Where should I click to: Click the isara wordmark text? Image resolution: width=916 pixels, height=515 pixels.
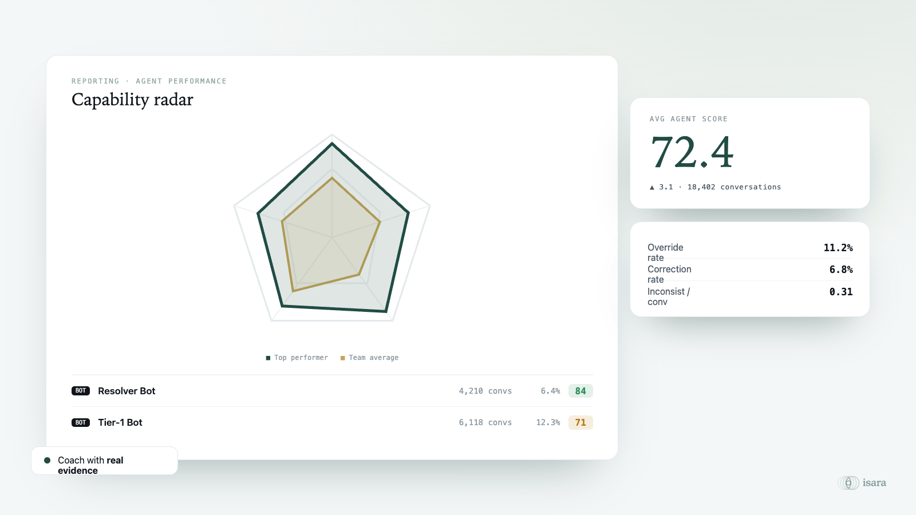coord(874,483)
